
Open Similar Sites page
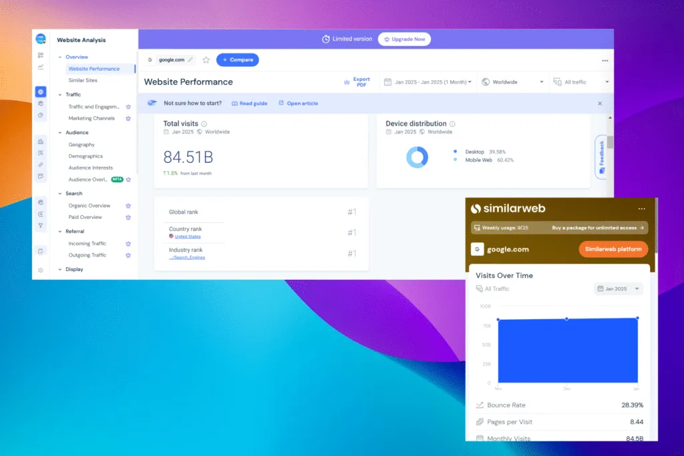(x=83, y=80)
